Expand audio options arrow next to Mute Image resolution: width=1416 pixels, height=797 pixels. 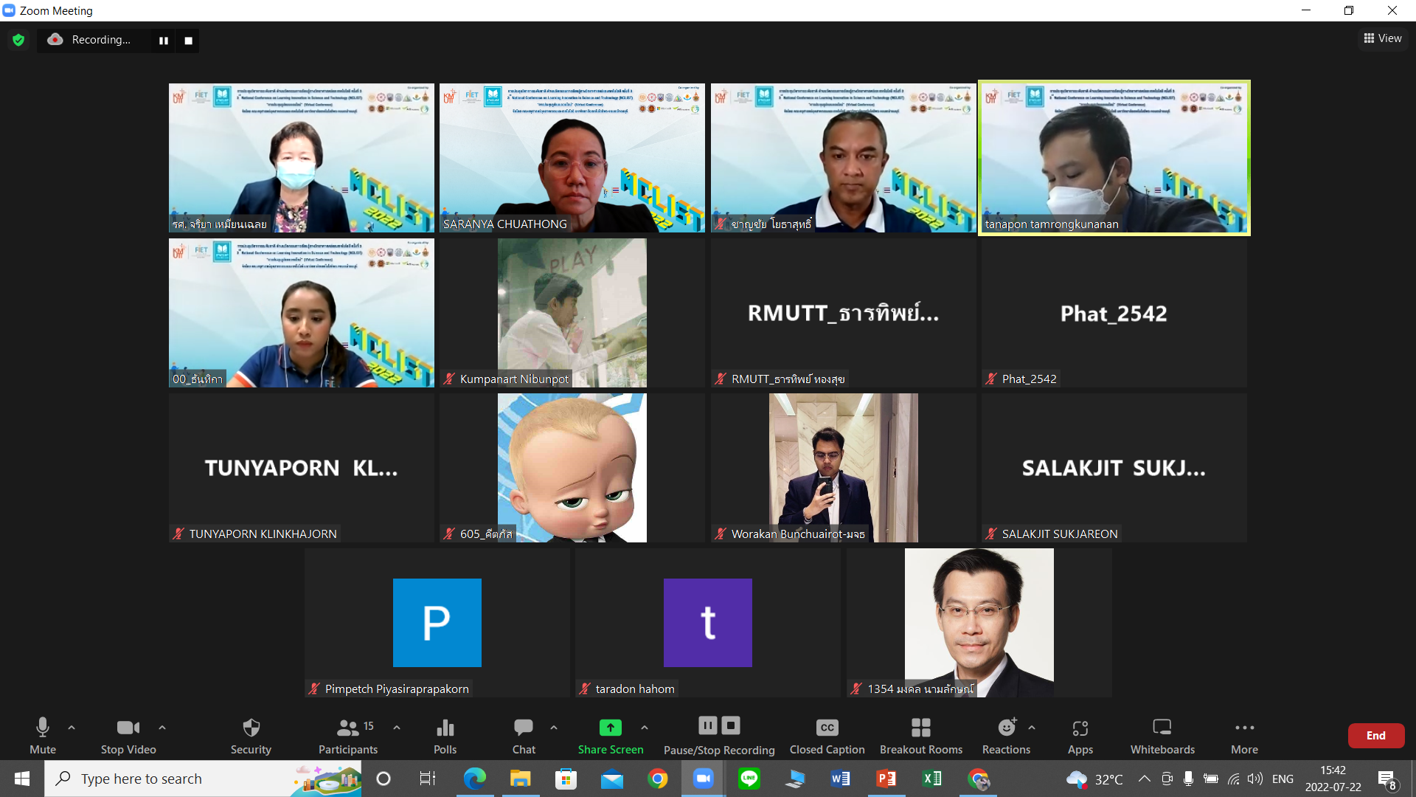pos(72,728)
